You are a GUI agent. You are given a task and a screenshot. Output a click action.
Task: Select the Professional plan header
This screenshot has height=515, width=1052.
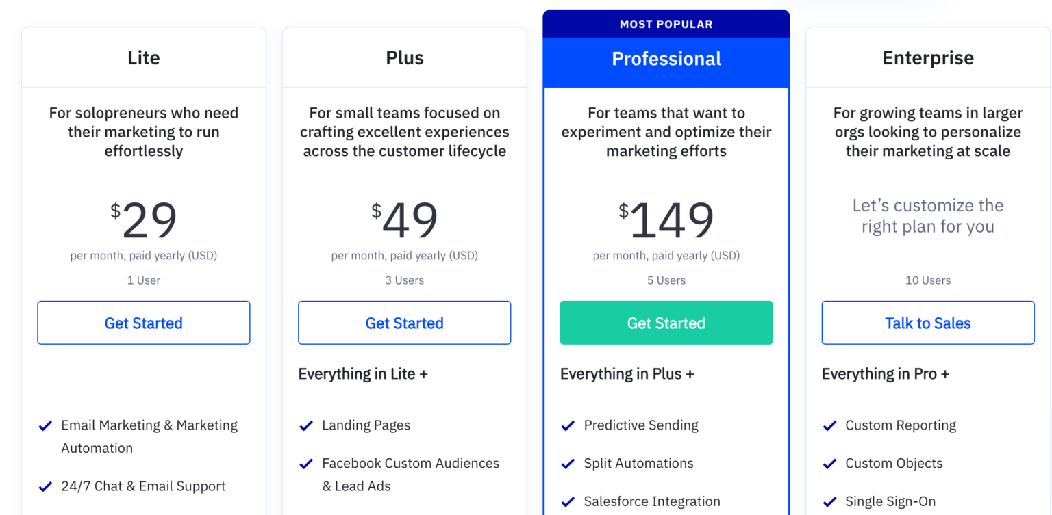tap(666, 59)
